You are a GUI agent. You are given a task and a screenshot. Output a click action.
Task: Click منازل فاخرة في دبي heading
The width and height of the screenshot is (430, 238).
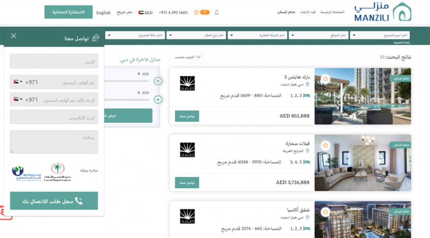tap(140, 60)
